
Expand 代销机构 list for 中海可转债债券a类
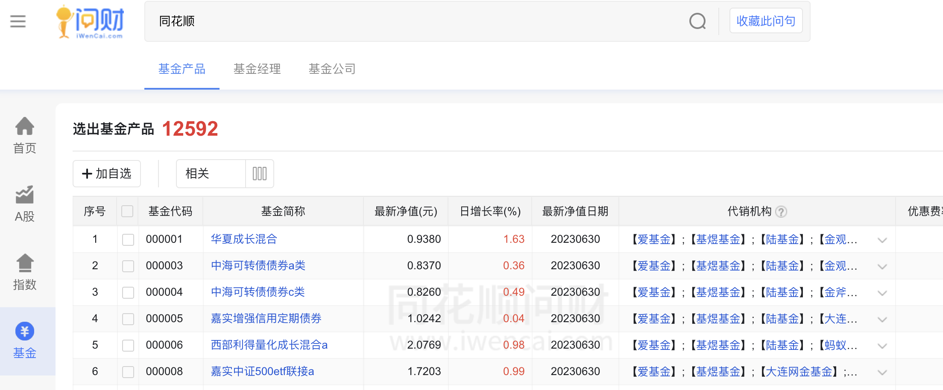[x=882, y=267]
